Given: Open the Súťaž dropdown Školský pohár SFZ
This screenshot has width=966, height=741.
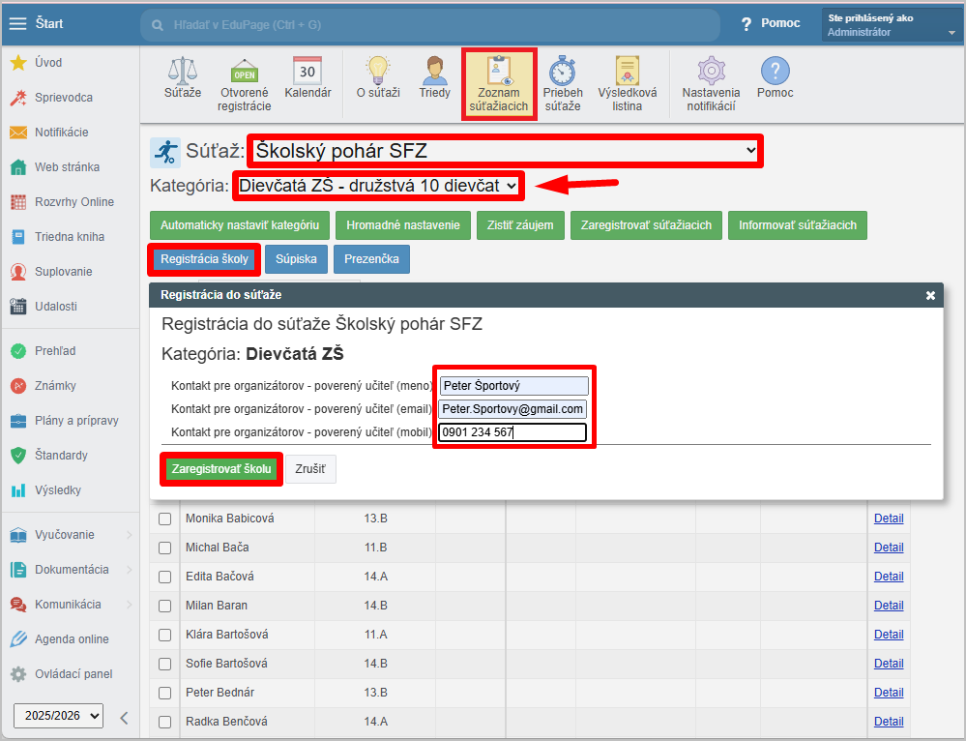Looking at the screenshot, I should (x=504, y=151).
